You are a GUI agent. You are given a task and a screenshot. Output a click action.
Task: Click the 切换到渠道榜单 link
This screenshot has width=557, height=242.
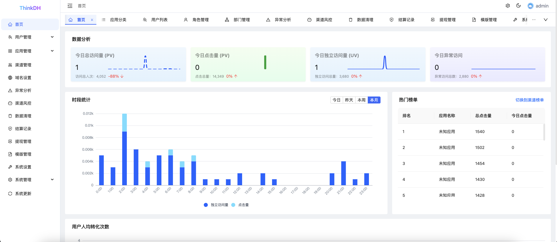click(529, 100)
